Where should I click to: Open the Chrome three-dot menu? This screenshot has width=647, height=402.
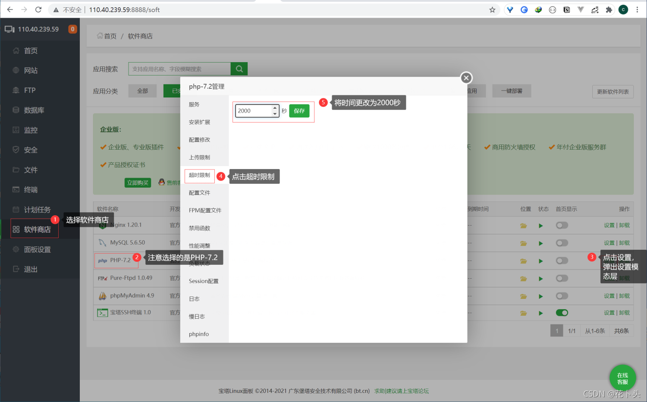tap(637, 9)
